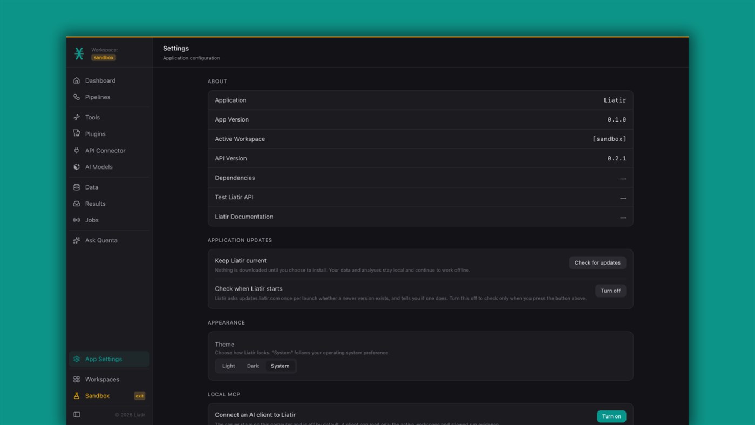Open the AI Models section
Screen dimensions: 755x425
[x=109, y=167]
